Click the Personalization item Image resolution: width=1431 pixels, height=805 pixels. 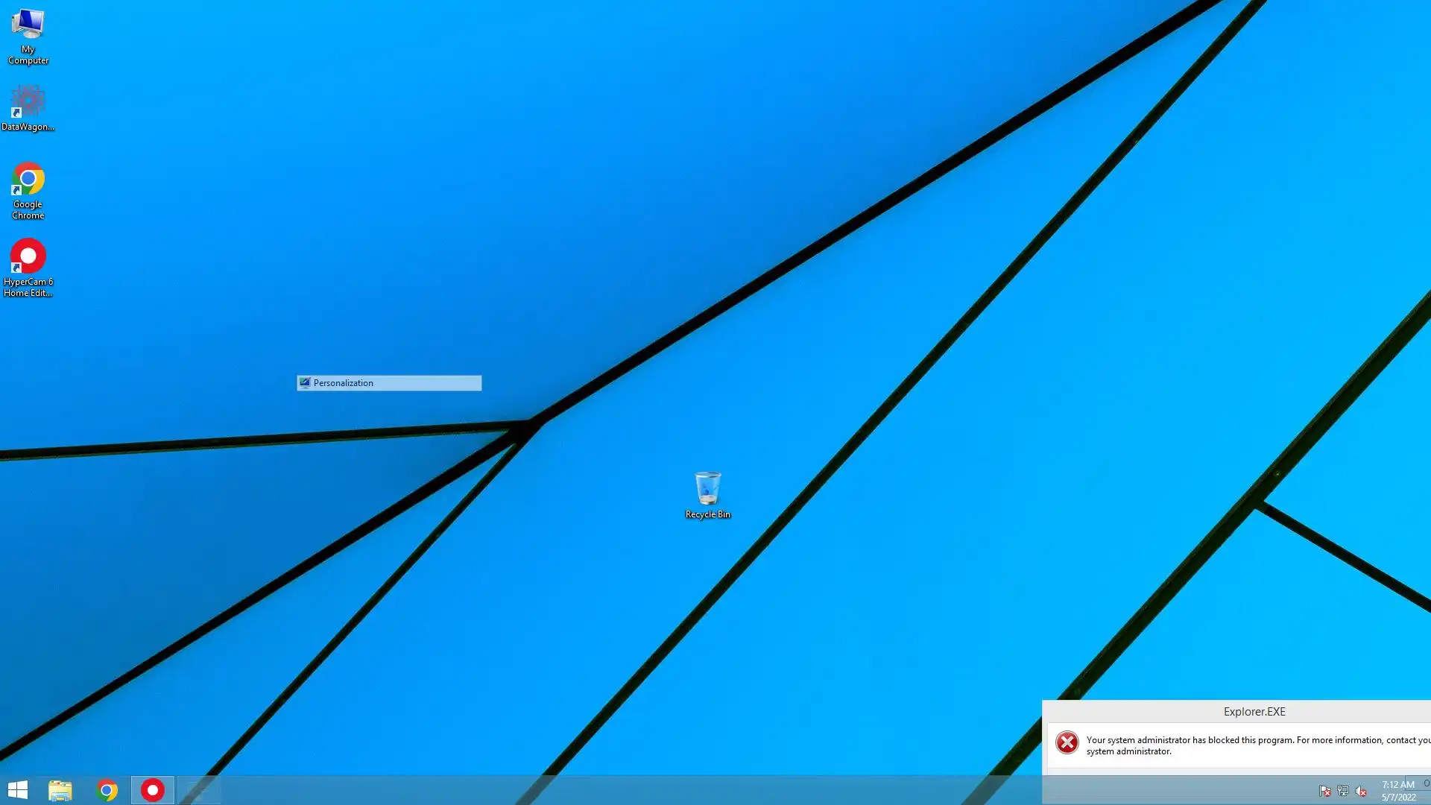[388, 383]
